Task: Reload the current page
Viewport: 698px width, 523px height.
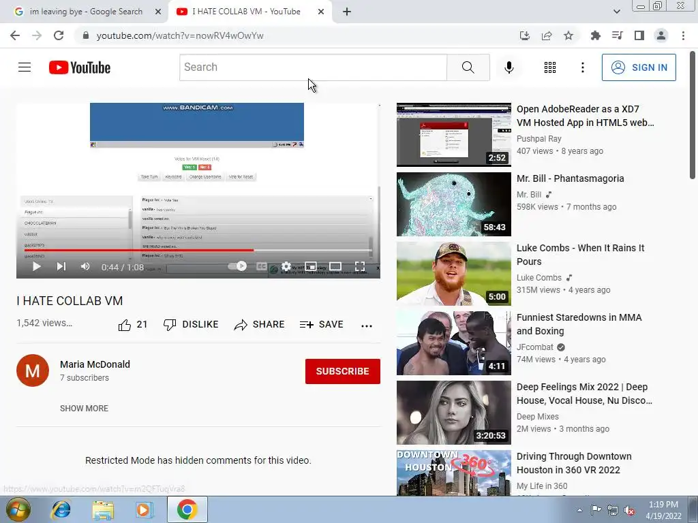Action: pyautogui.click(x=59, y=35)
